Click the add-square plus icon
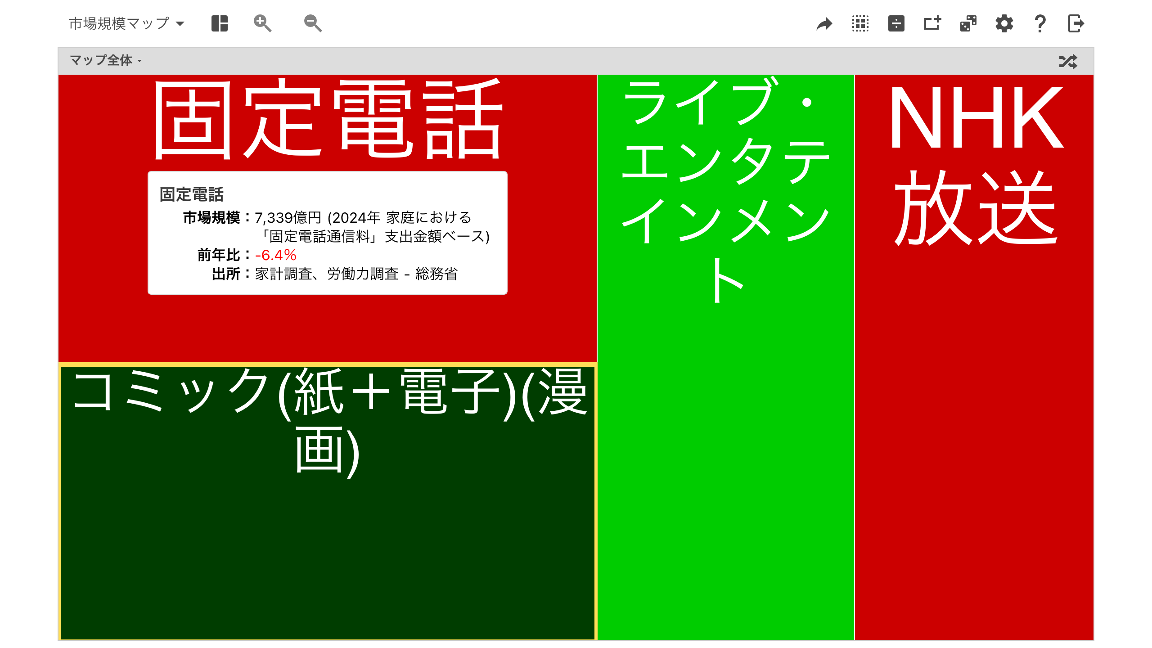This screenshot has width=1152, height=648. 932,23
